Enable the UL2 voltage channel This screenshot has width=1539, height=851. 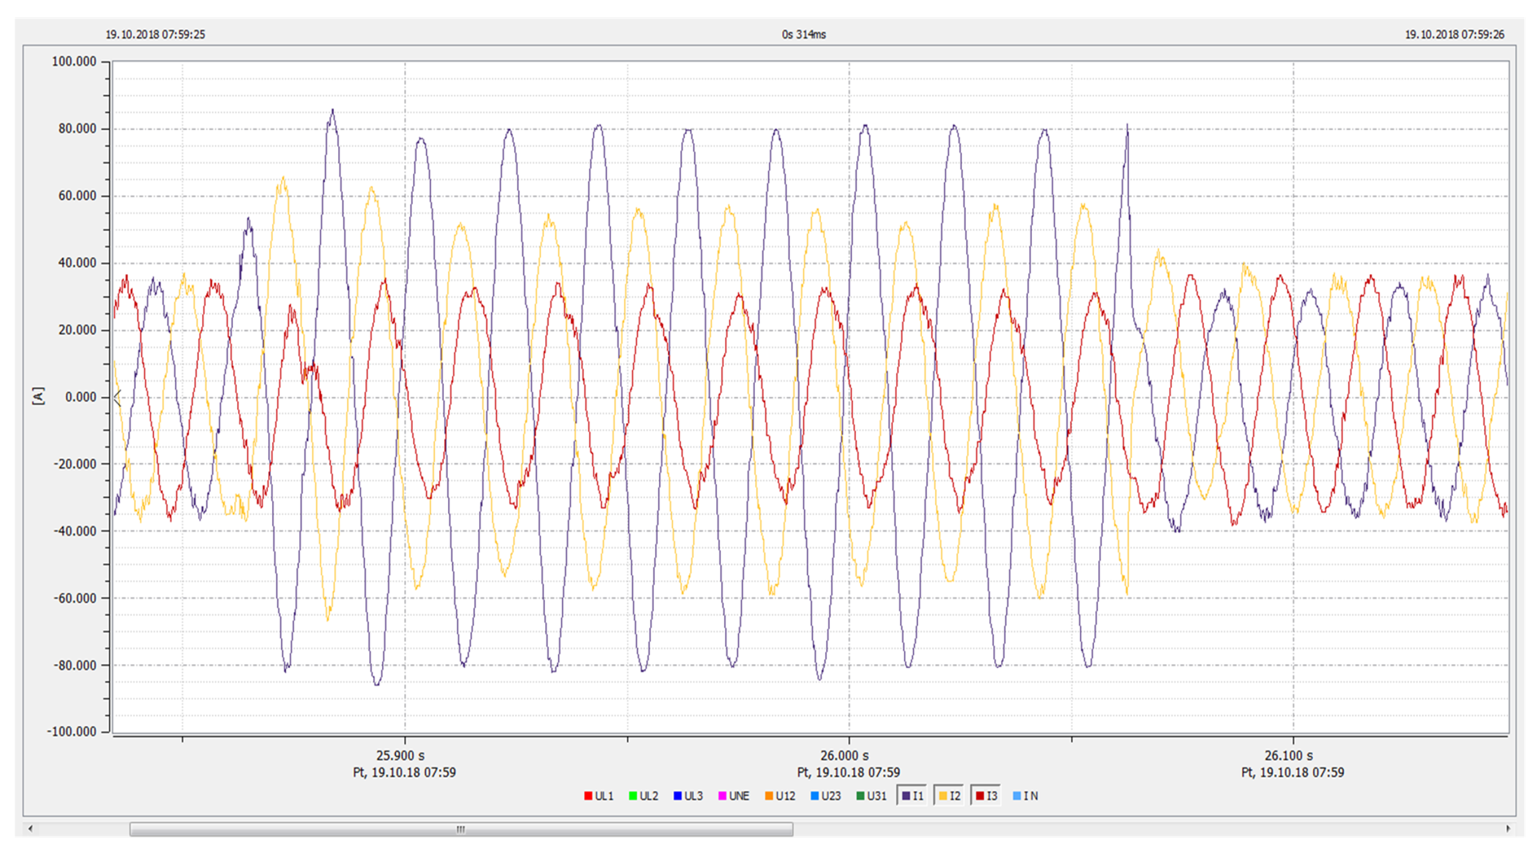[643, 796]
